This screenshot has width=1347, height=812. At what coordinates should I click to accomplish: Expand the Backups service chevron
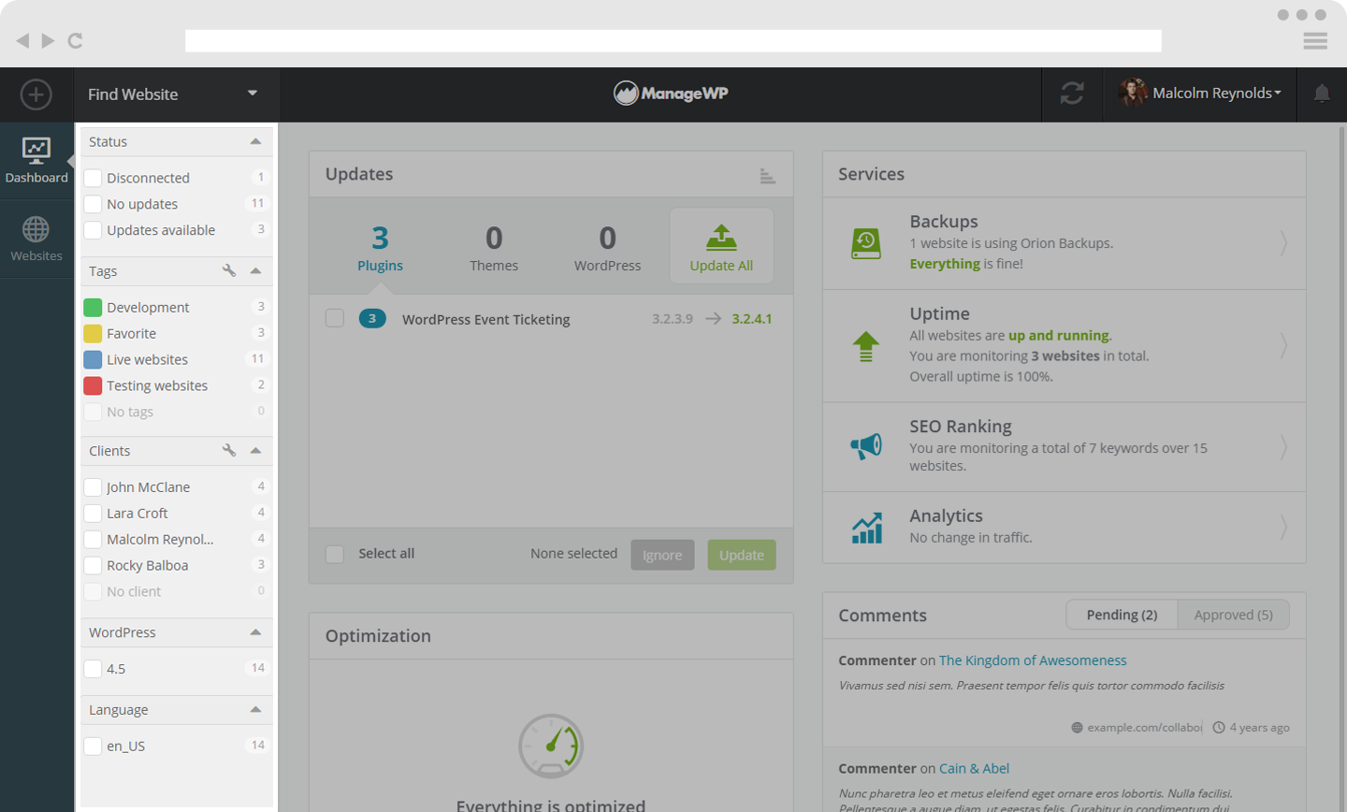pos(1283,243)
